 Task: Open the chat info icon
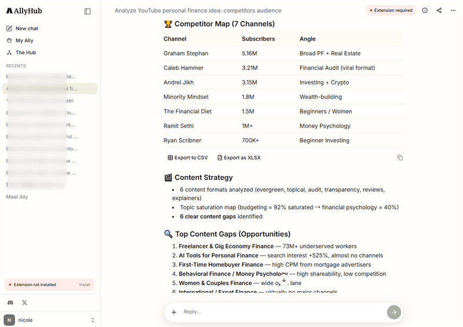tap(425, 10)
